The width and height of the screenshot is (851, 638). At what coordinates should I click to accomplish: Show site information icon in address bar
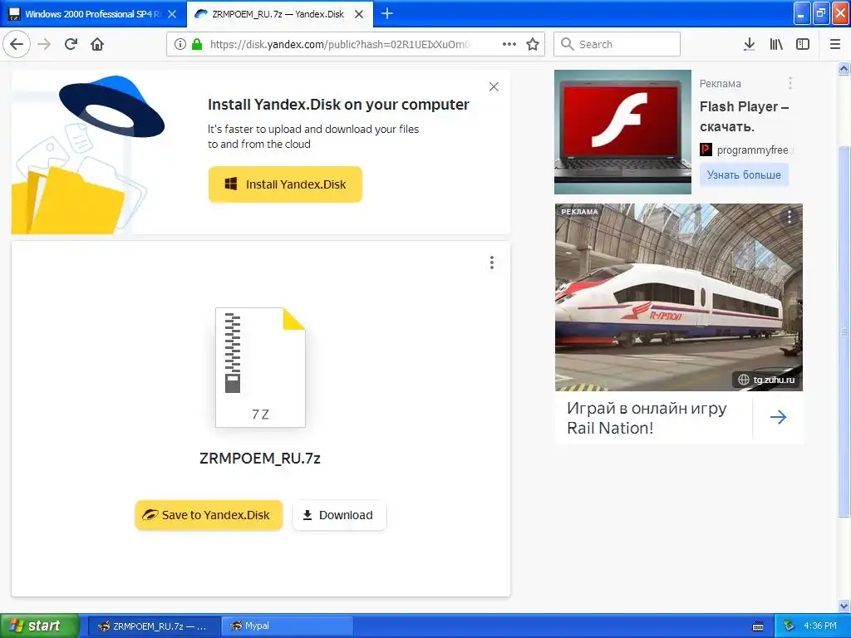[x=180, y=44]
